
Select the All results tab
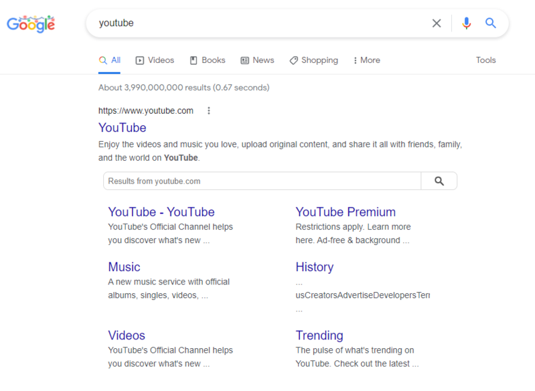(x=110, y=60)
